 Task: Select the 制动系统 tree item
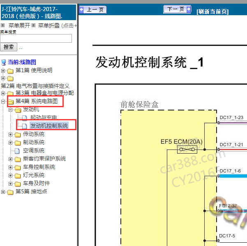pyautogui.click(x=34, y=142)
